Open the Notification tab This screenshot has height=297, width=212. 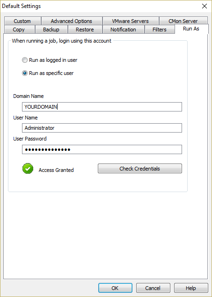coord(123,30)
